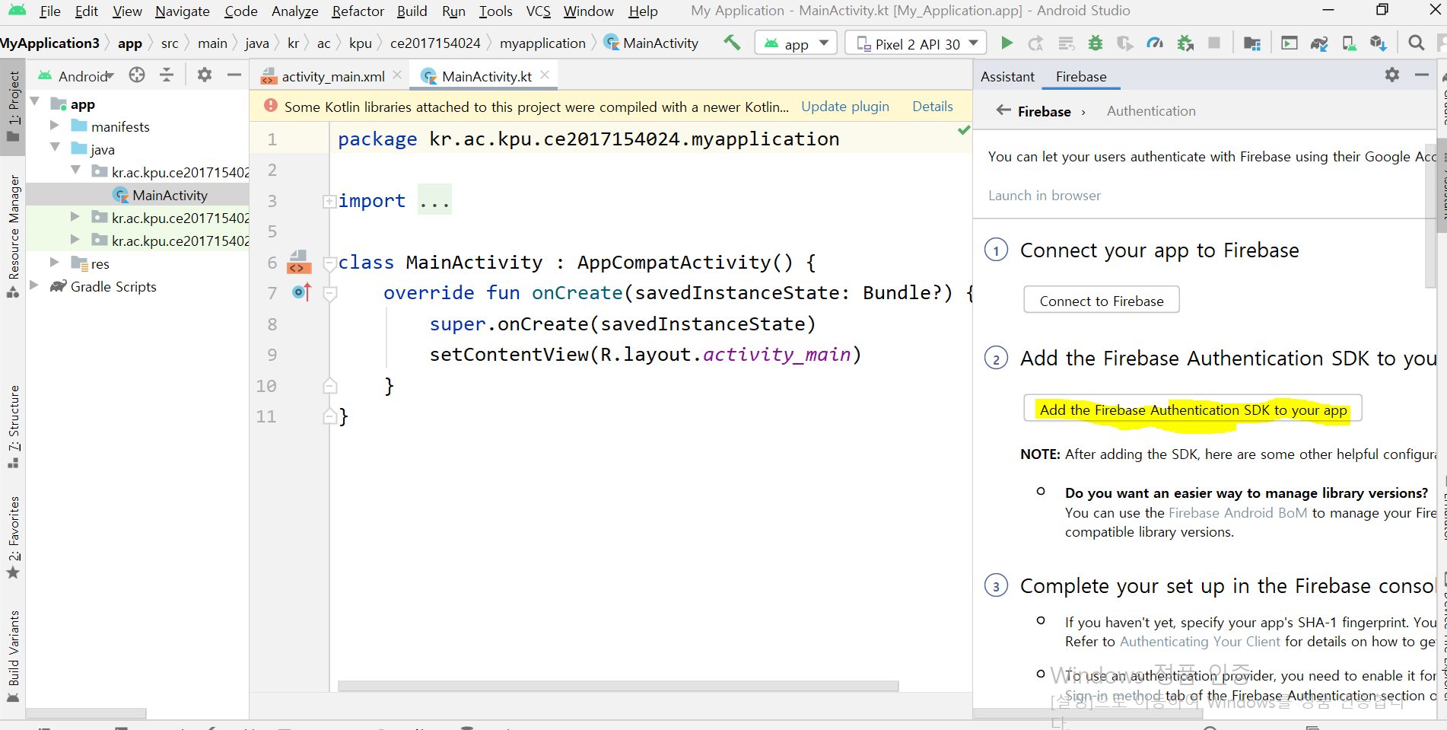1447x730 pixels.
Task: Click MainActivity breadcrumb in navigation bar
Action: (651, 43)
